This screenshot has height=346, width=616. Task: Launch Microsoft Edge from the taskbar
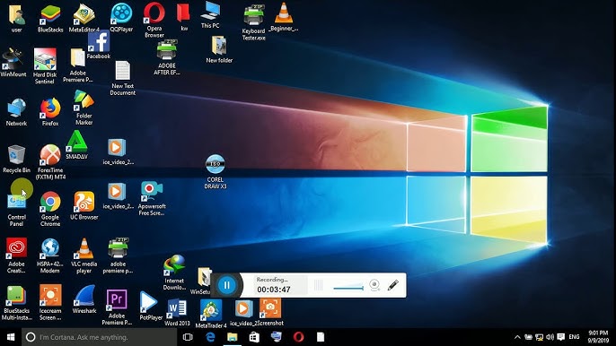coord(210,337)
